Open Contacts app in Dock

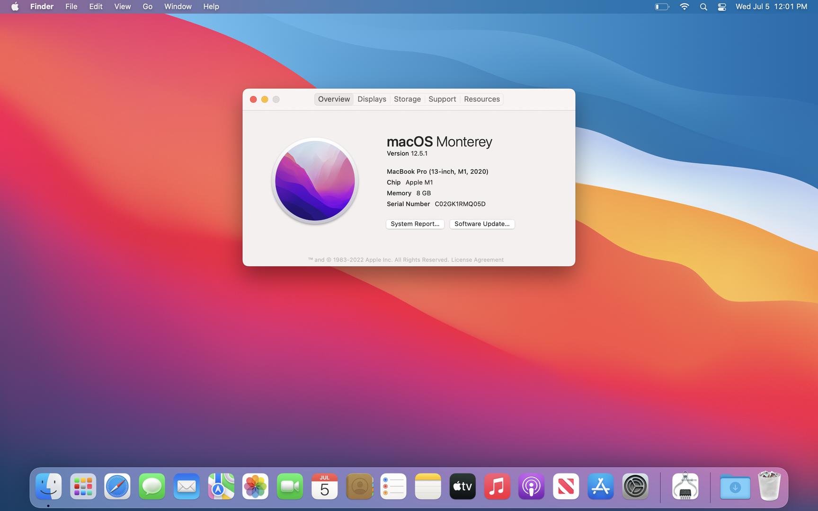359,486
